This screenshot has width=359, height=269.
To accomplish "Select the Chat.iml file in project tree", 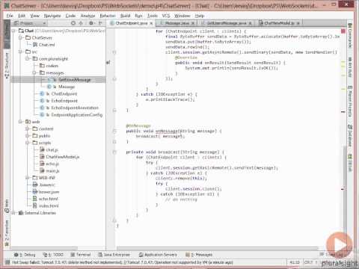I will point(44,45).
